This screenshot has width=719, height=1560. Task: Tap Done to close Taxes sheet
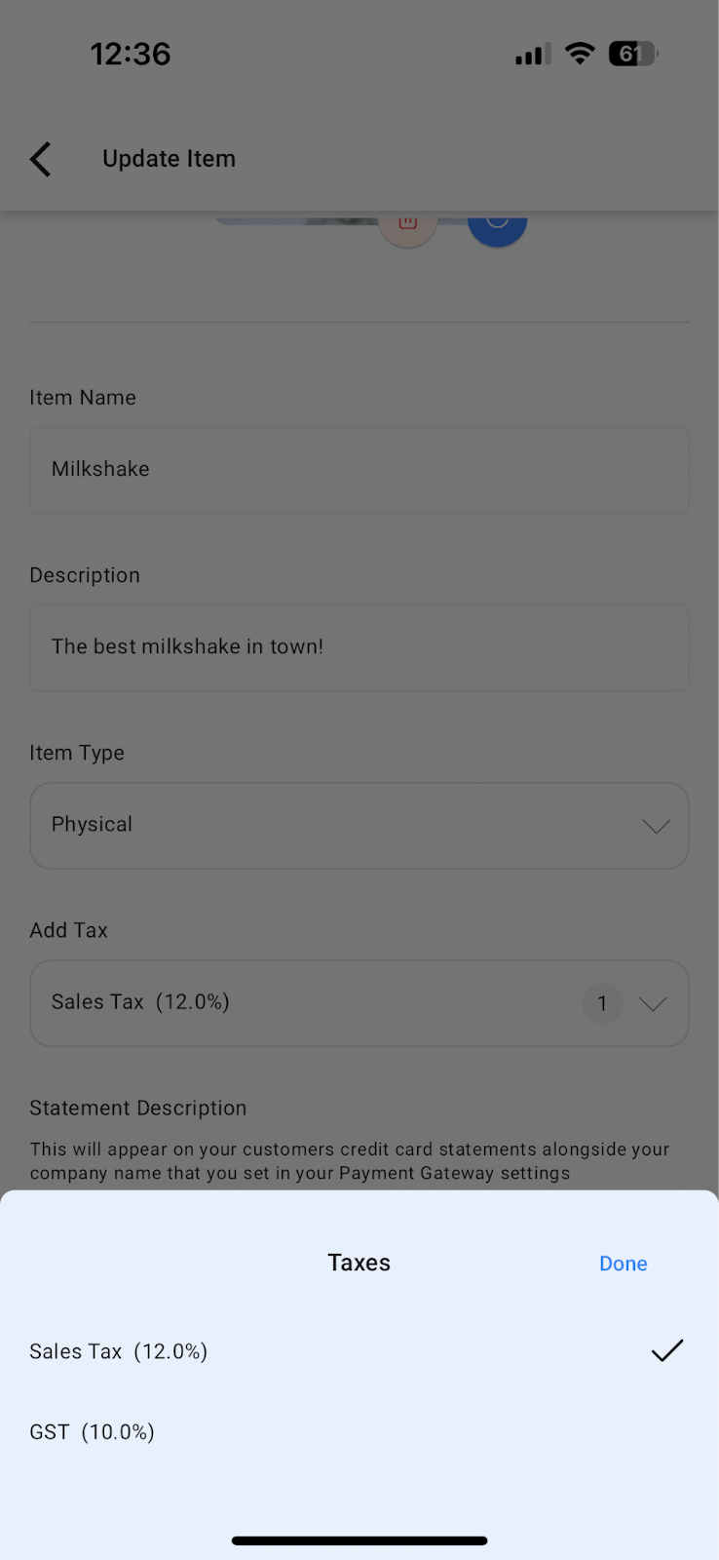click(623, 1264)
